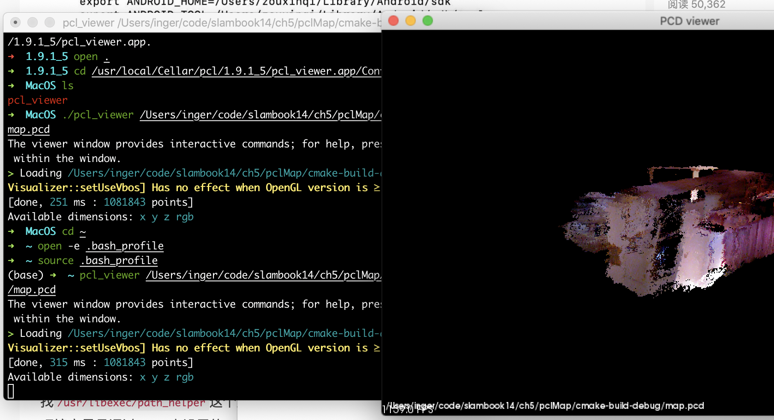The image size is (774, 420).
Task: Click the '/usr/local/Cellar/pcl/1.9.1_5' cd path
Action: point(236,71)
